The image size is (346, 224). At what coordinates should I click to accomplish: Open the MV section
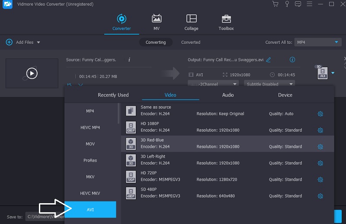[157, 23]
